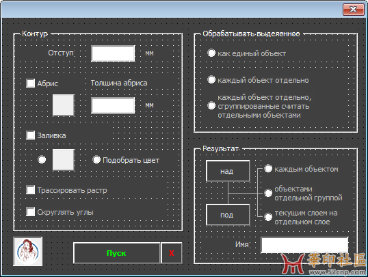Select the fill color swatch radio button
This screenshot has height=277, width=368.
42,160
